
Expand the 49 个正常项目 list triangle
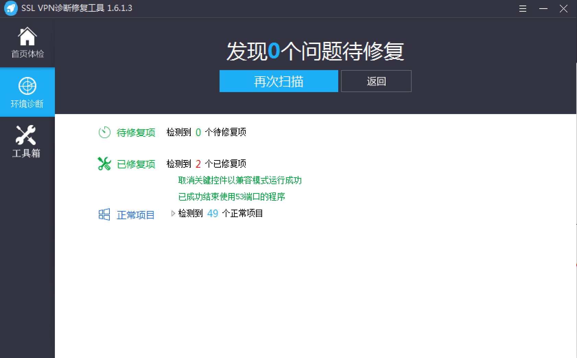(173, 213)
